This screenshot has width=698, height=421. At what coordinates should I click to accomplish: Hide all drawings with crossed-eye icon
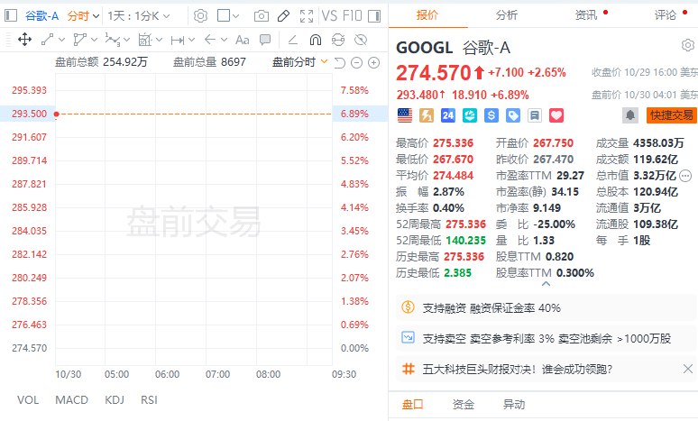[361, 40]
